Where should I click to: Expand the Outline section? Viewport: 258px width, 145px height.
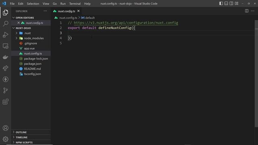click(31, 132)
